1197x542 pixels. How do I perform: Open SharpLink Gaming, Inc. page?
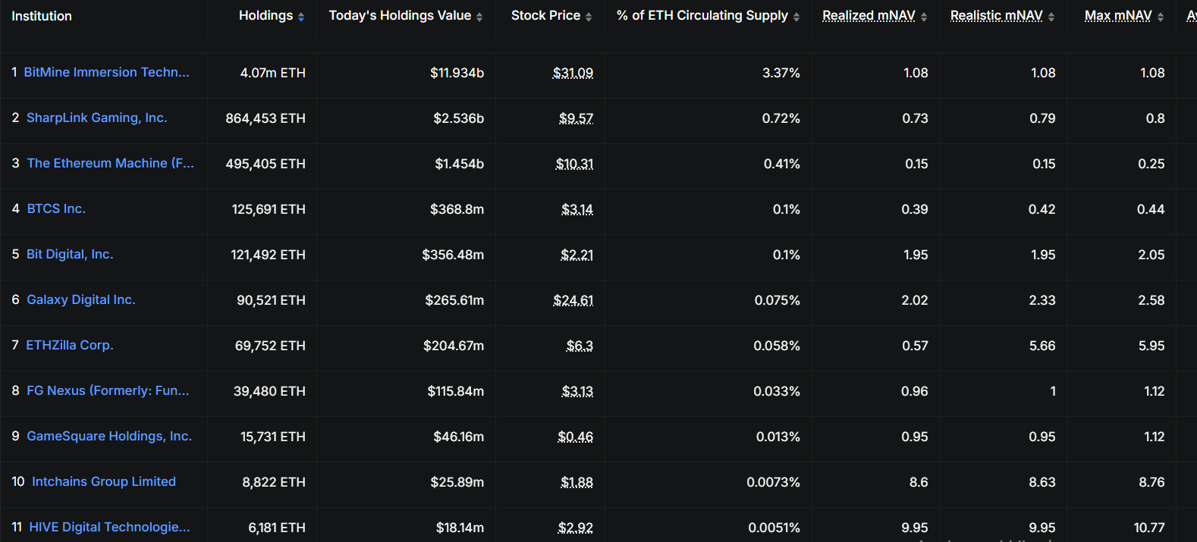pos(96,117)
